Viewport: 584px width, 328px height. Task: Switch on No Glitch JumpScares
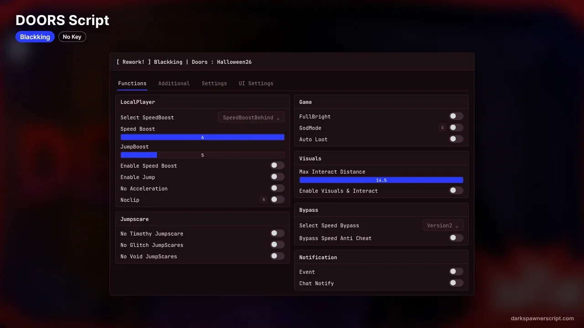point(277,245)
